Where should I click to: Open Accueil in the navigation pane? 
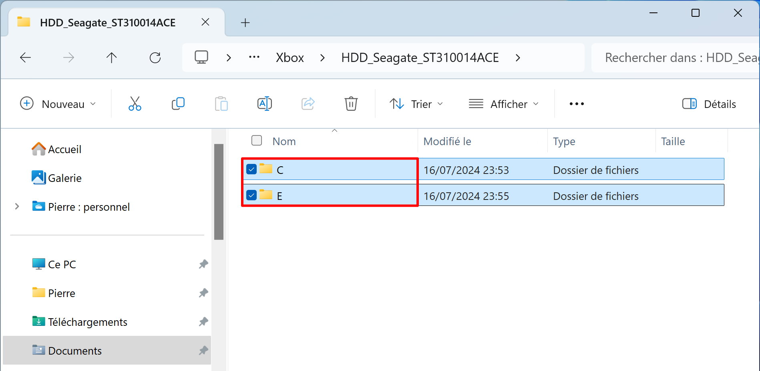click(56, 149)
